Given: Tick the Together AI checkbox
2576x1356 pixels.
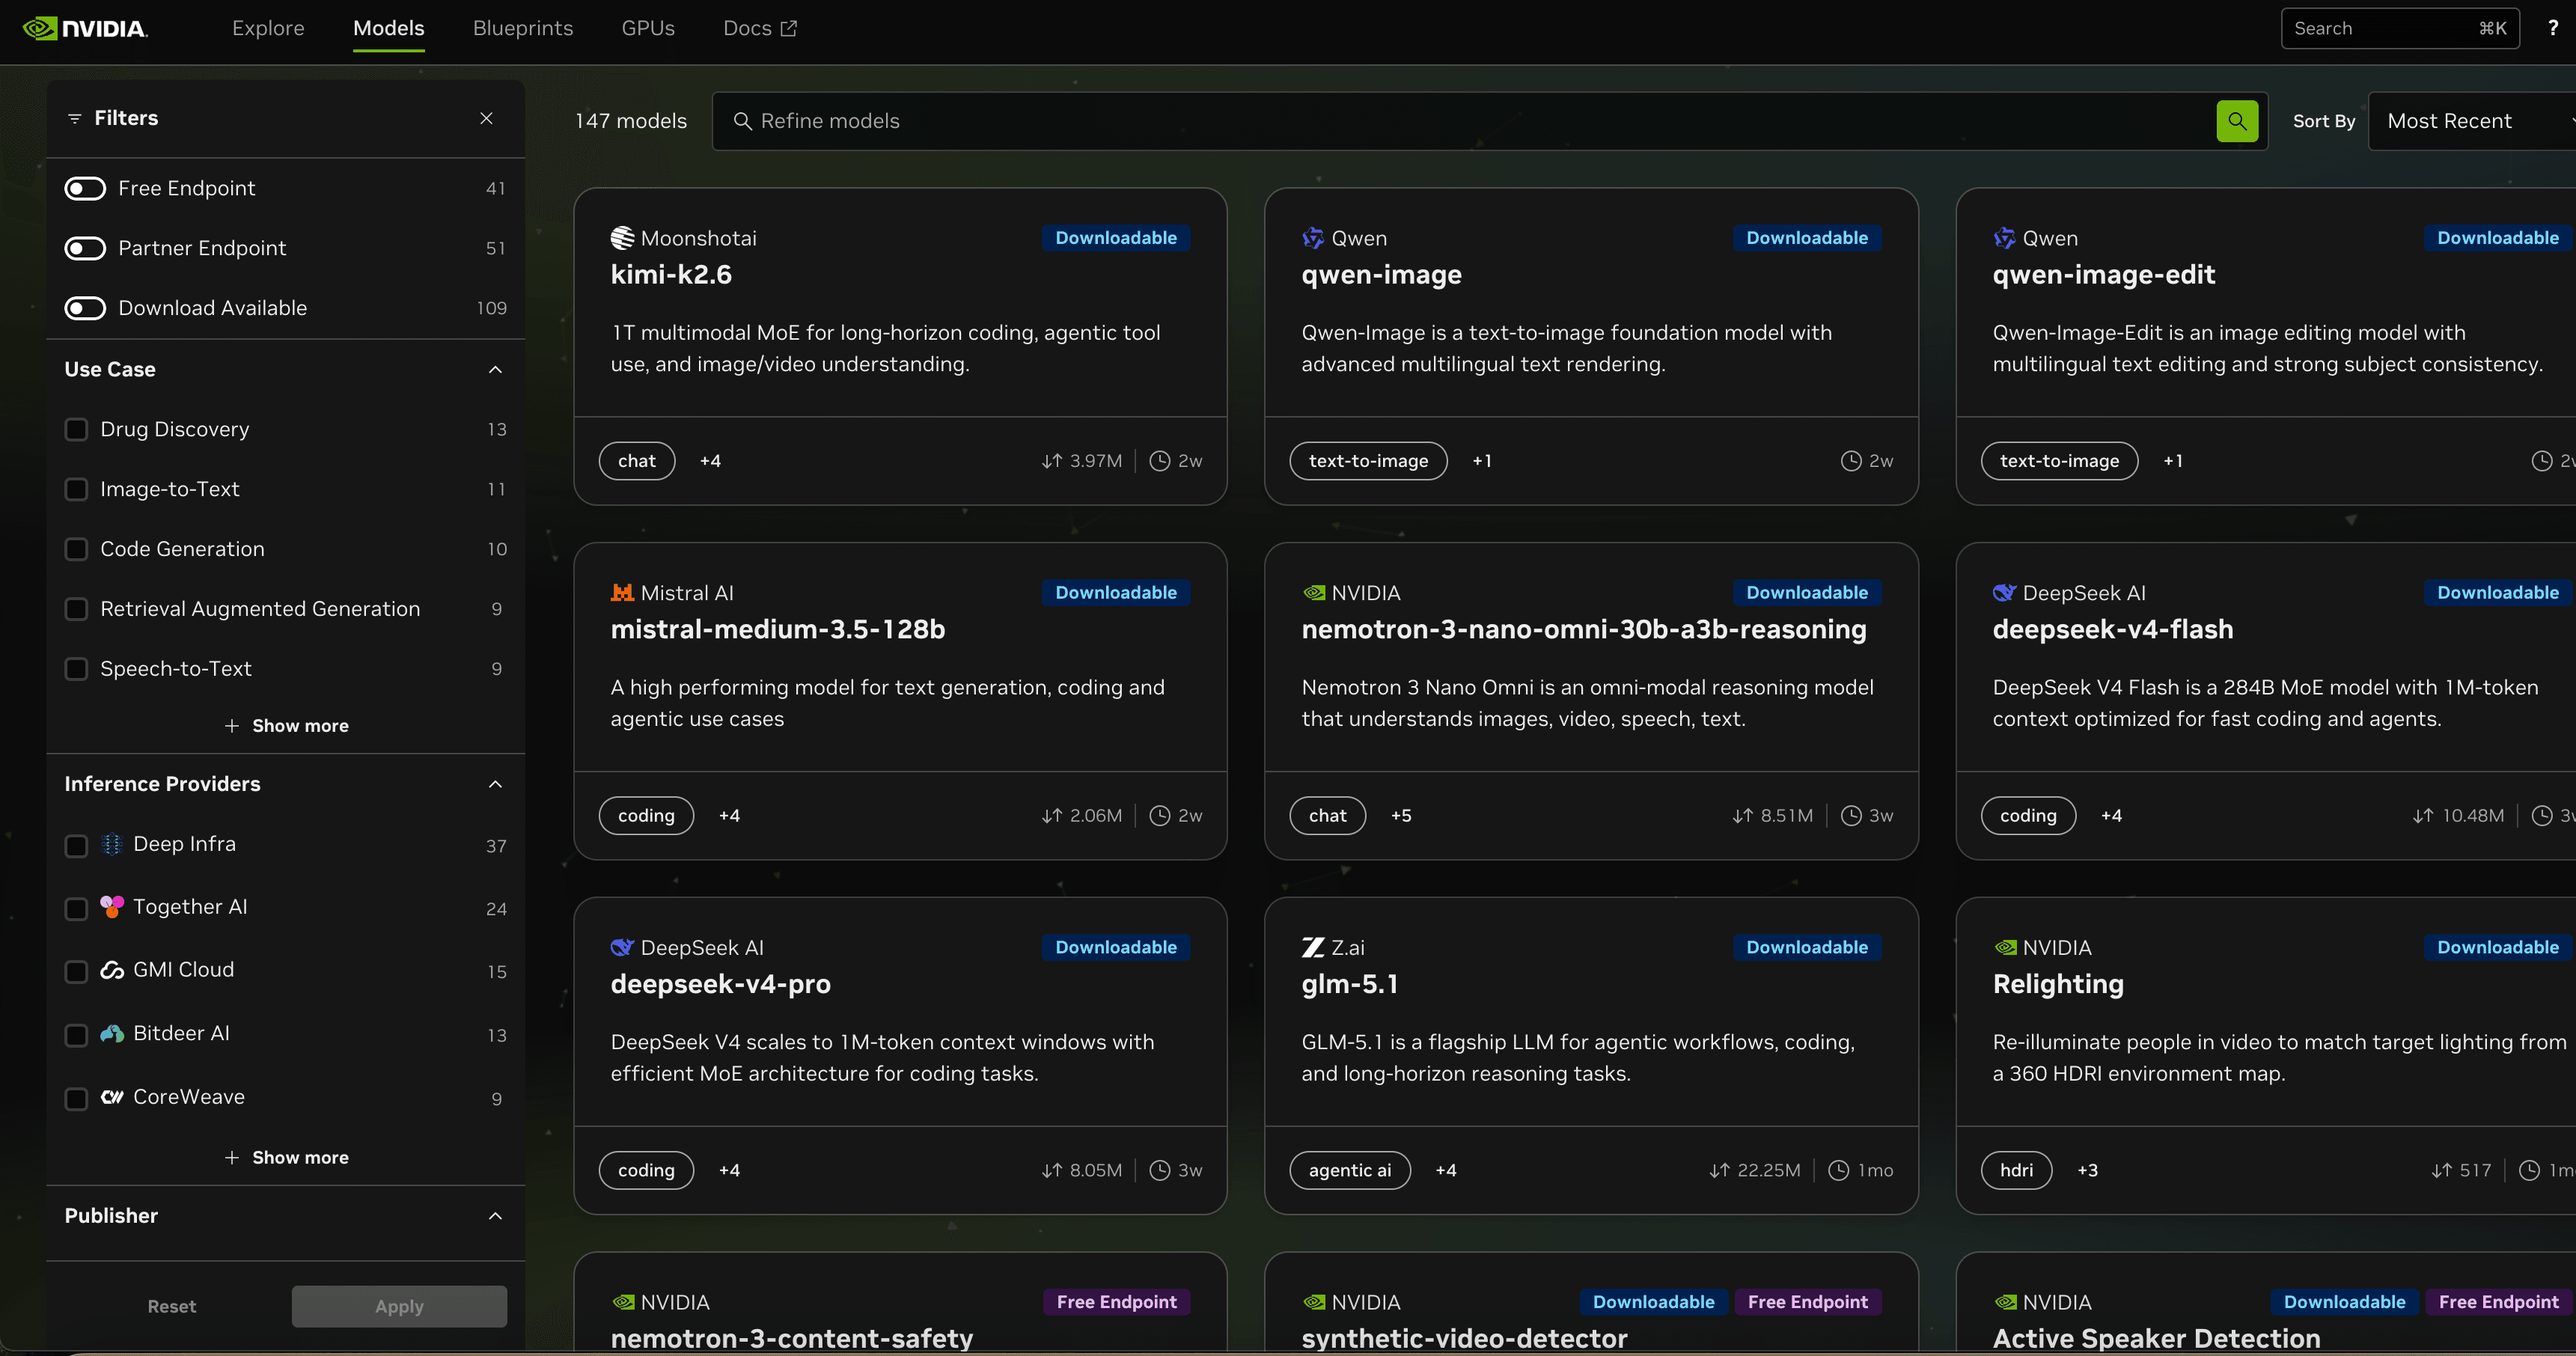Looking at the screenshot, I should click(x=76, y=909).
